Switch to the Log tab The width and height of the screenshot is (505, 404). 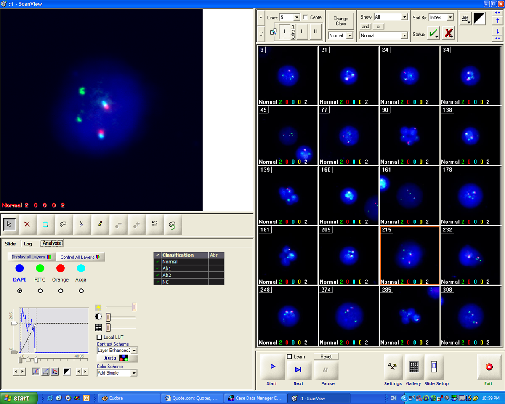tap(28, 244)
